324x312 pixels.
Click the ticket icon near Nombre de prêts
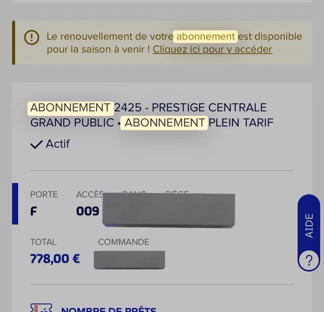point(41,308)
